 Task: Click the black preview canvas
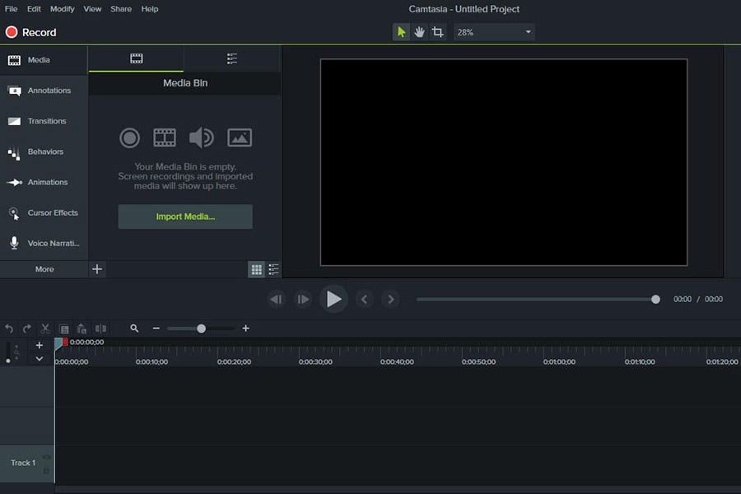(x=504, y=162)
